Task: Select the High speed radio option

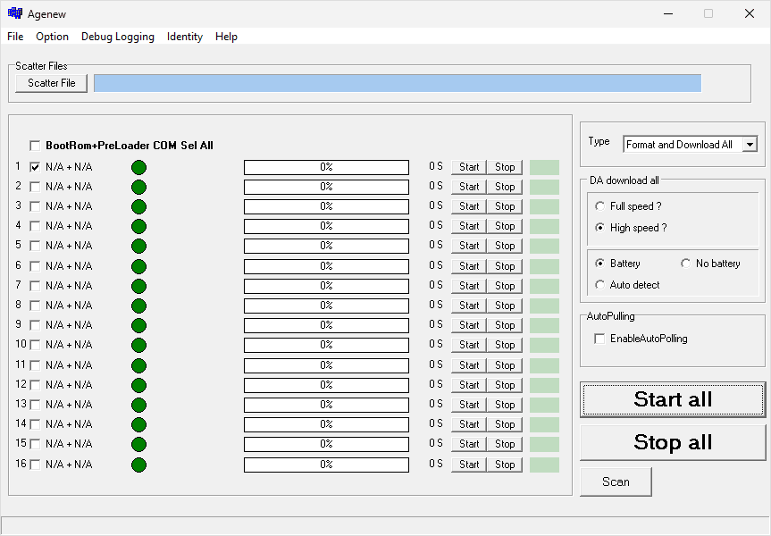Action: coord(599,228)
